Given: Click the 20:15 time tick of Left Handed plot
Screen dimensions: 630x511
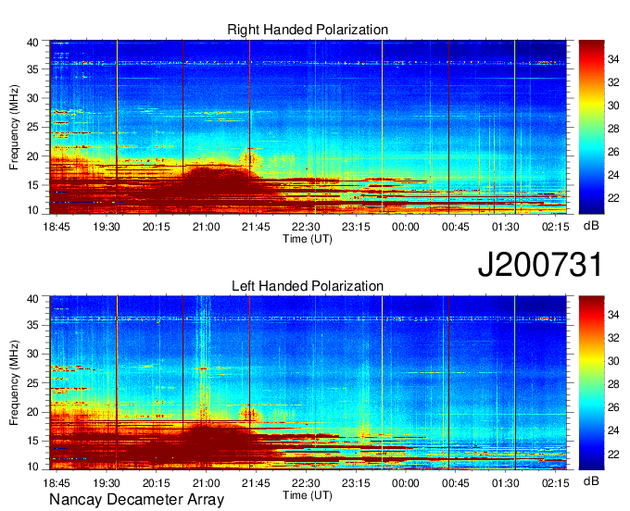Looking at the screenshot, I should (x=157, y=483).
